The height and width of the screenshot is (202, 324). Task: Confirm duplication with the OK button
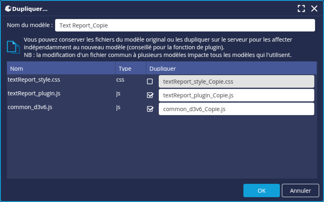[261, 190]
